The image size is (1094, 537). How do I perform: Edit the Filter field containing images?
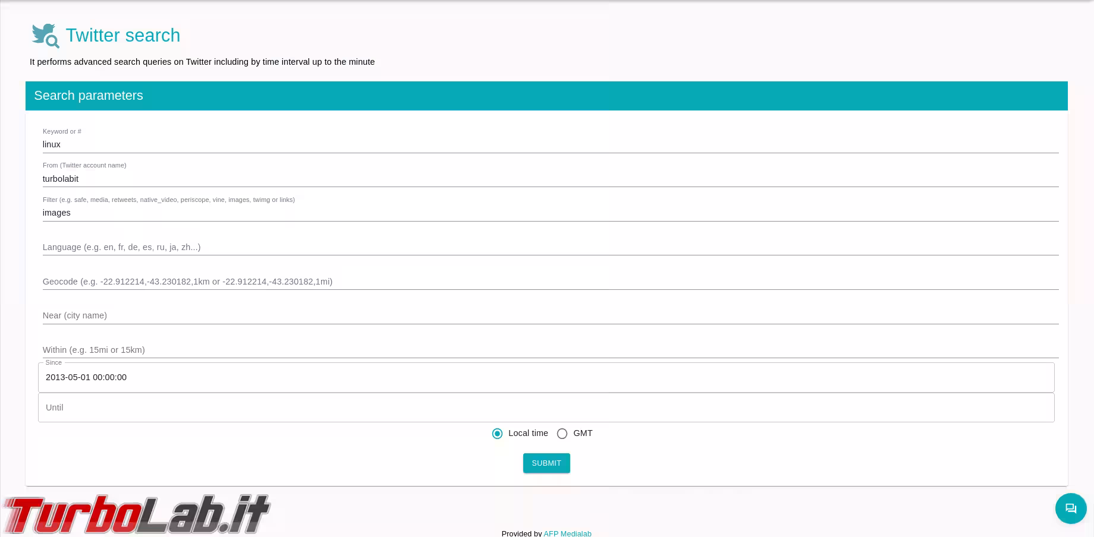tap(550, 213)
